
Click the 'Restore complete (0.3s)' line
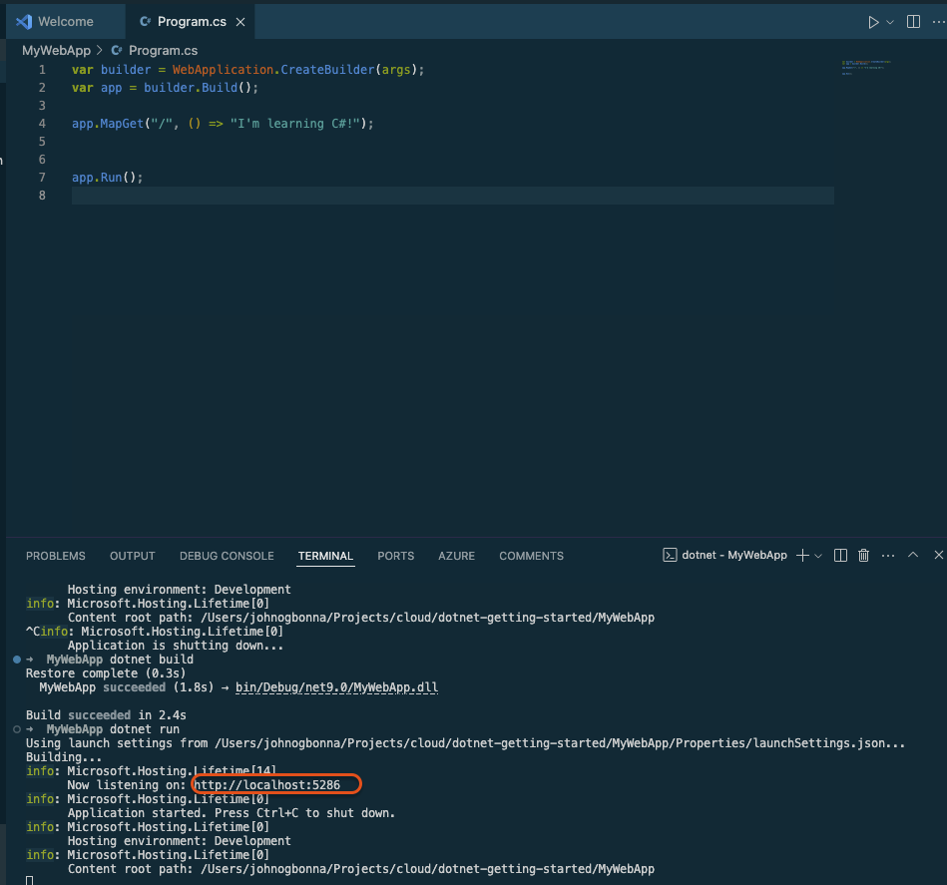click(x=106, y=673)
